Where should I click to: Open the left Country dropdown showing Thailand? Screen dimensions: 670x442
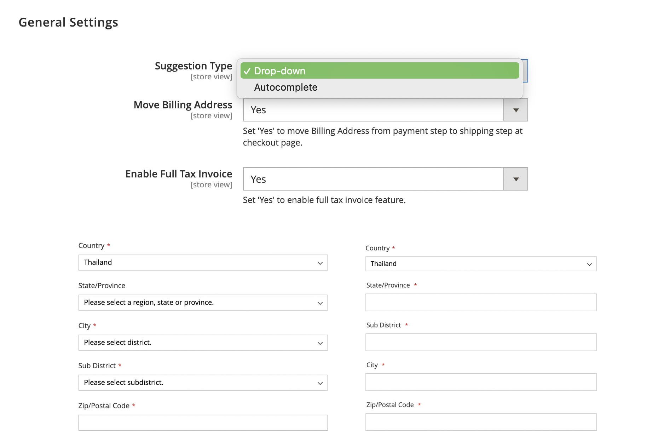[x=203, y=262]
